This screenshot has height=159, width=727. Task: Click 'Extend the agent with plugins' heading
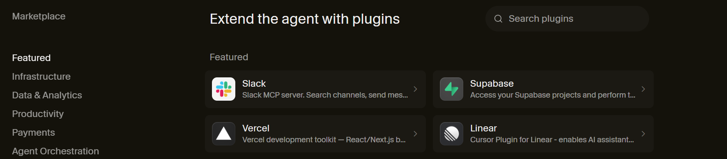click(305, 19)
